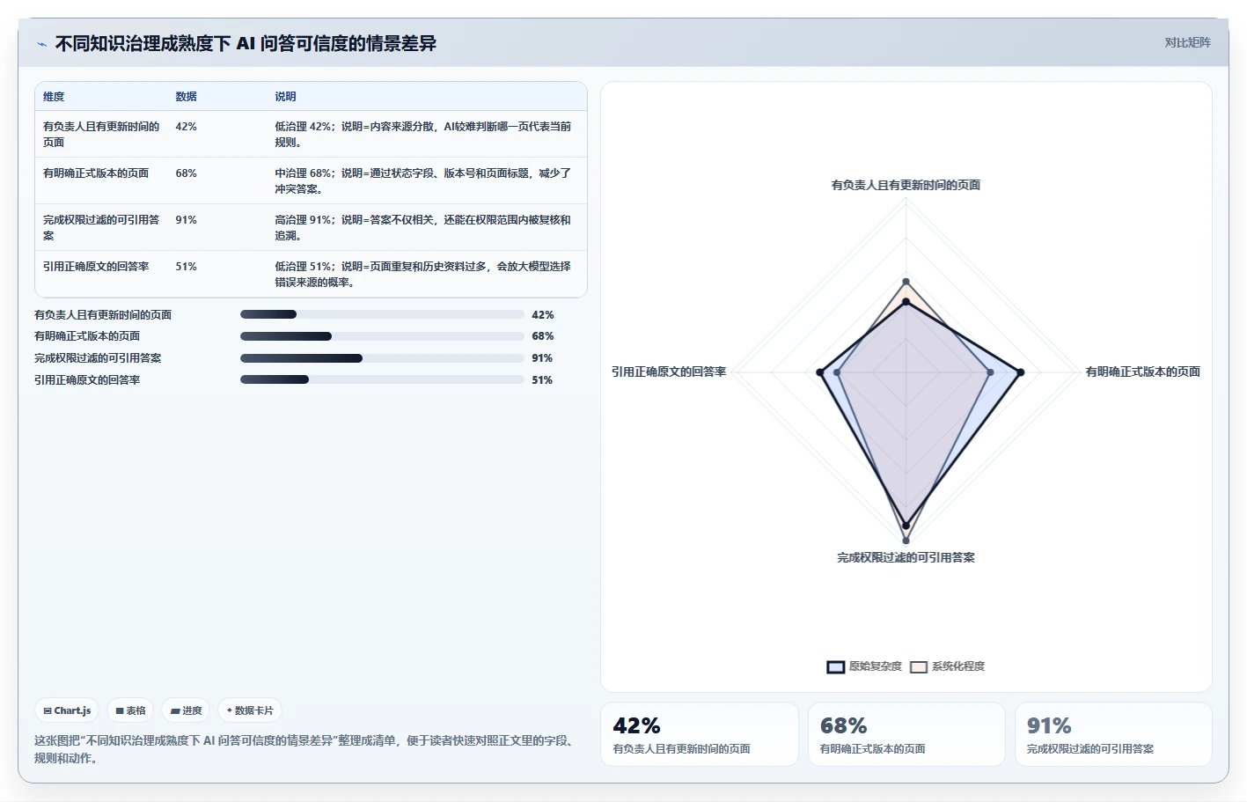Toggle the 系统化程度 legend swatch
The height and width of the screenshot is (802, 1247).
(919, 666)
